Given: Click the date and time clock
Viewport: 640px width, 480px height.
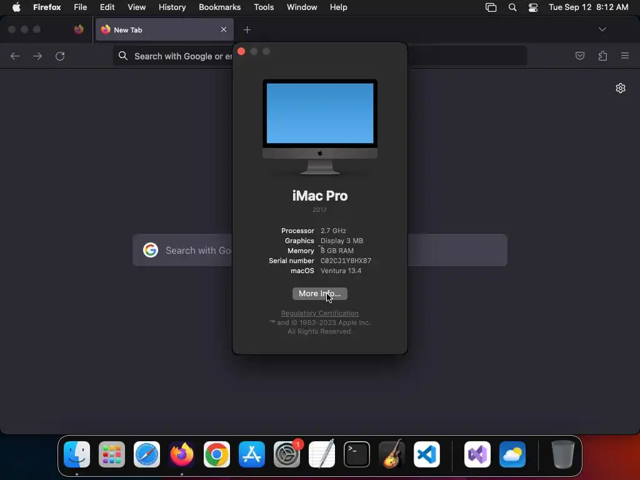Looking at the screenshot, I should (x=588, y=7).
